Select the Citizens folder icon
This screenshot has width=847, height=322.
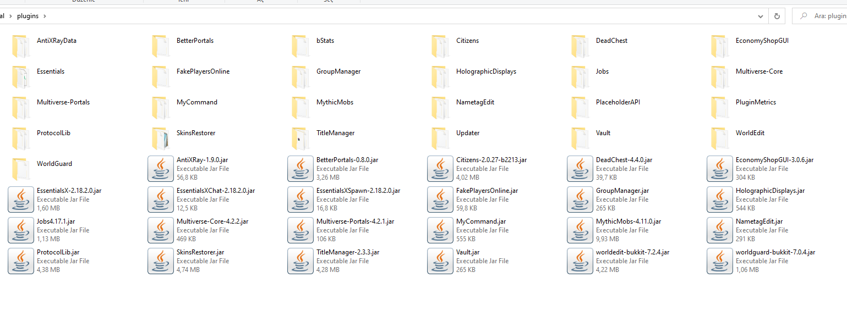(x=439, y=46)
